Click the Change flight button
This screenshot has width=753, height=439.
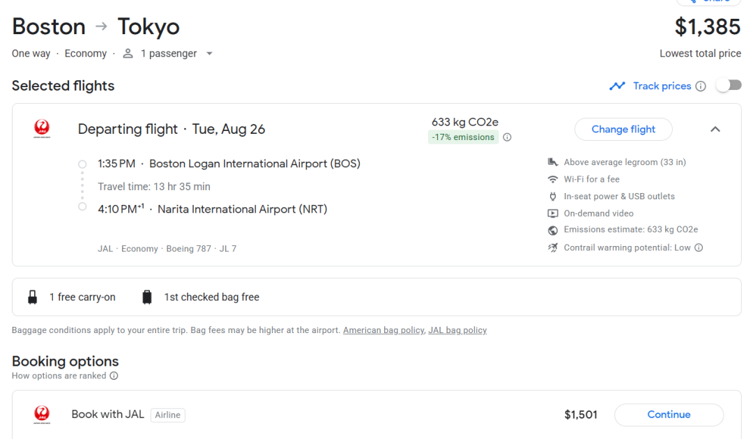[623, 129]
